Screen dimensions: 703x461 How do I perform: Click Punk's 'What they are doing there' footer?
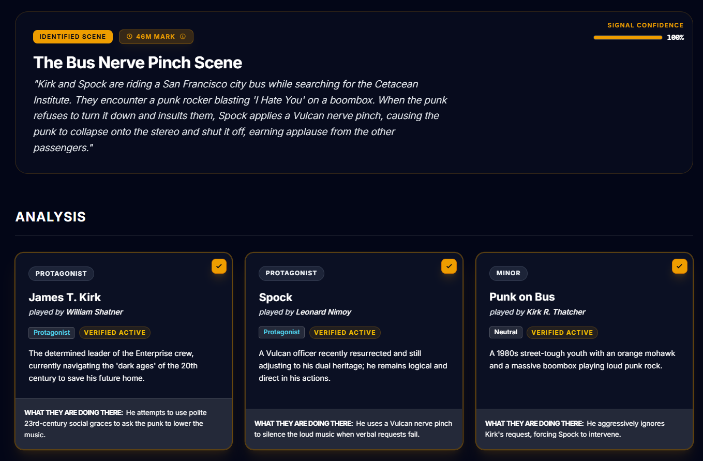tap(585, 428)
